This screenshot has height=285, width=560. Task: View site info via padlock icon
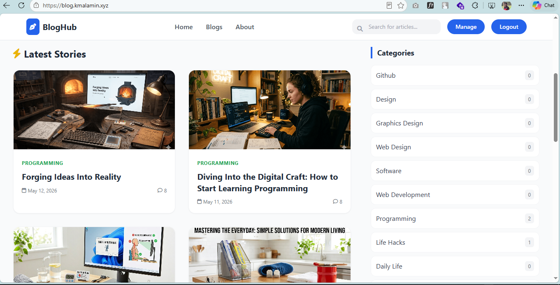pyautogui.click(x=36, y=6)
